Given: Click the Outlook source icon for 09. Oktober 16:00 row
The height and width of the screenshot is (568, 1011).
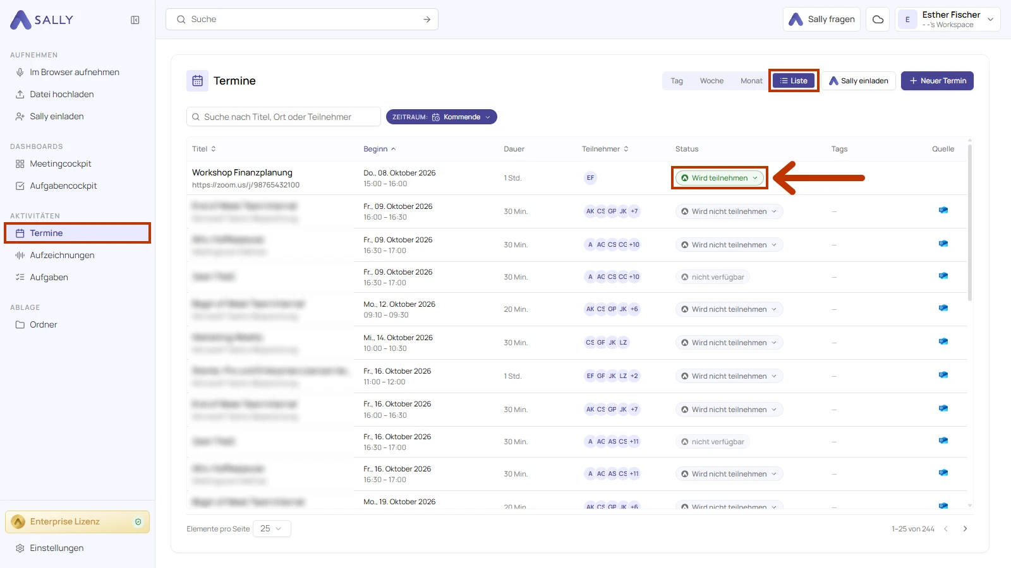Looking at the screenshot, I should pos(943,210).
